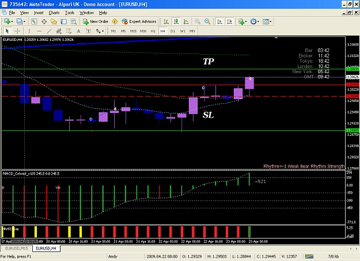
Task: Select the H1 timeframe button
Action: click(x=153, y=31)
